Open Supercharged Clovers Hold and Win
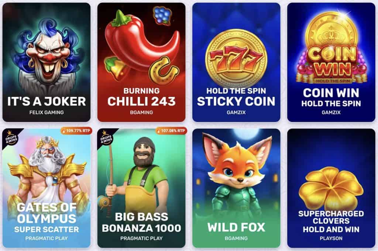Viewport: 378px width, 251px height. click(331, 188)
